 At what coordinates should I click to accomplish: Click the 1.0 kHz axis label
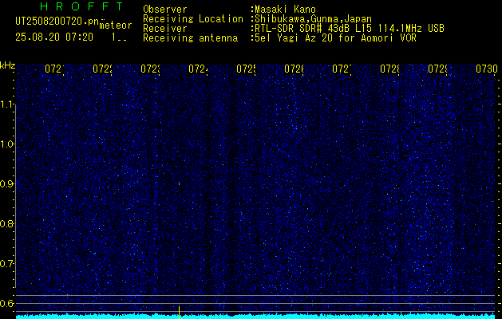point(7,144)
